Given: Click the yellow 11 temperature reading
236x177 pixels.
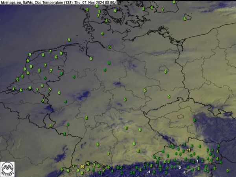Looking at the screenshot, I should click(189, 151).
